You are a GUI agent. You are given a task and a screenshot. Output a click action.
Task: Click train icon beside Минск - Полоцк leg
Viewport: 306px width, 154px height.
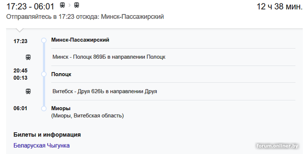tap(28, 57)
